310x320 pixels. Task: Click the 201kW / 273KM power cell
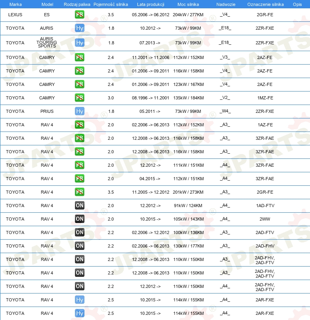point(188,192)
